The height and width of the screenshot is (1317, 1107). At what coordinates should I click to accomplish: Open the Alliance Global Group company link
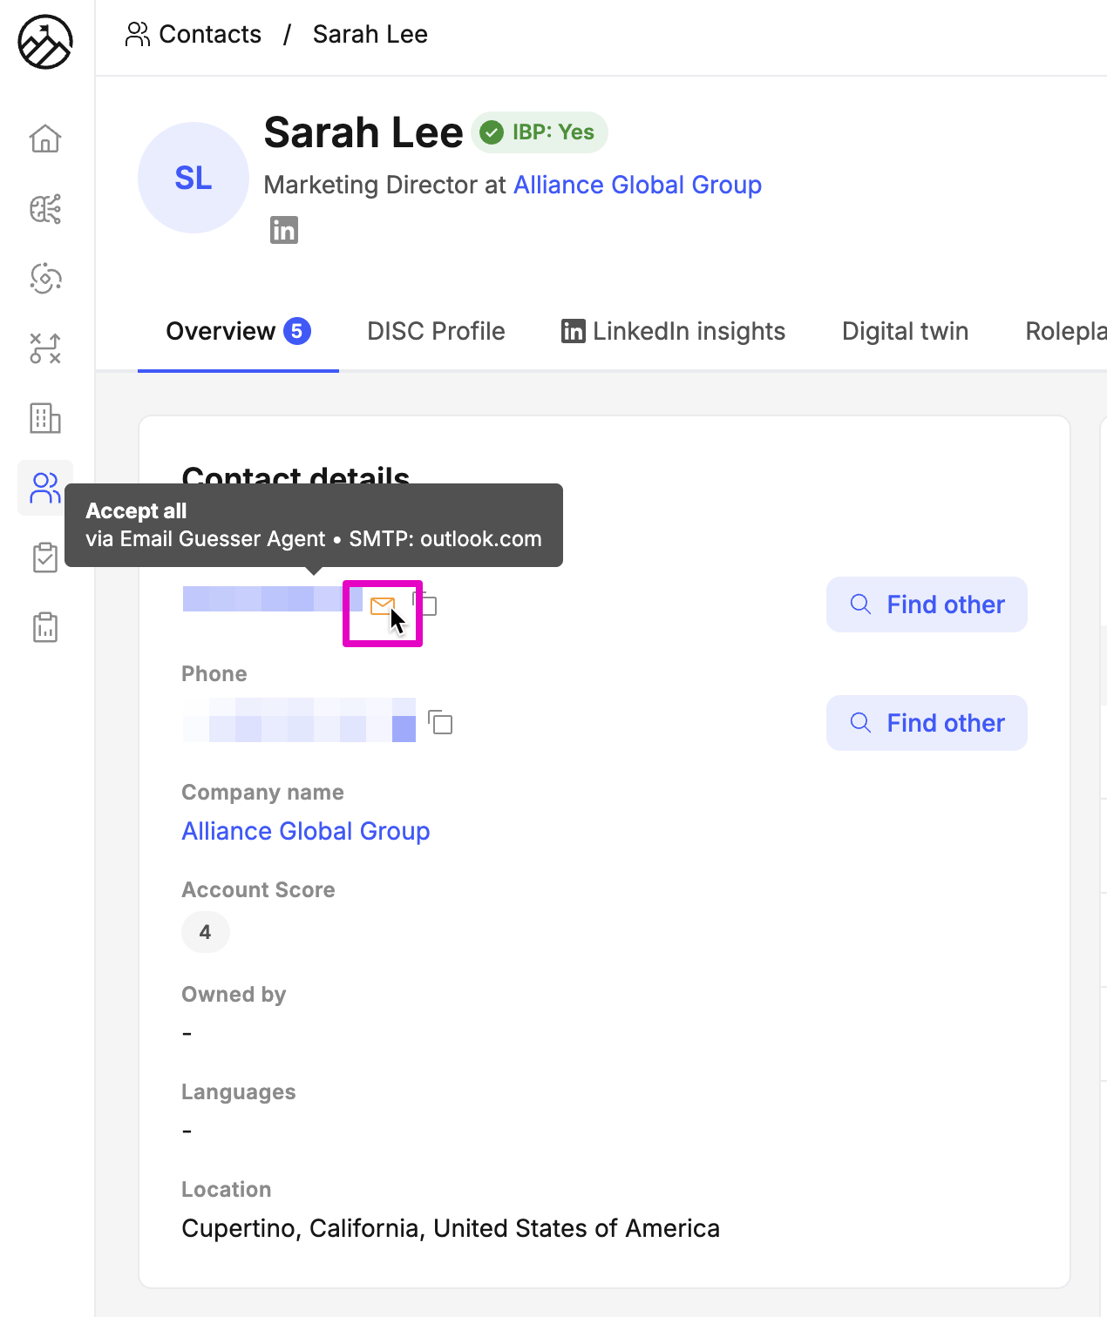[305, 831]
